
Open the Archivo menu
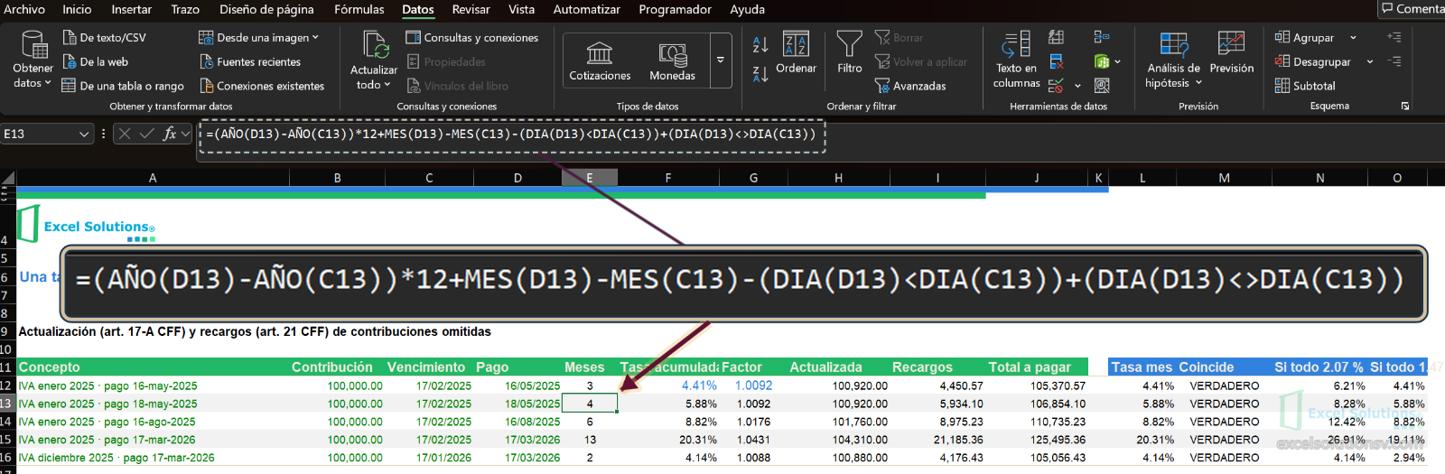click(24, 9)
